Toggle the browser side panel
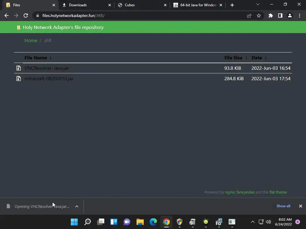The image size is (306, 229). coord(280,16)
